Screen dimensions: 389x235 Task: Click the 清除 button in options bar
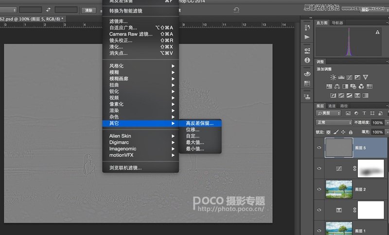pyautogui.click(x=88, y=10)
